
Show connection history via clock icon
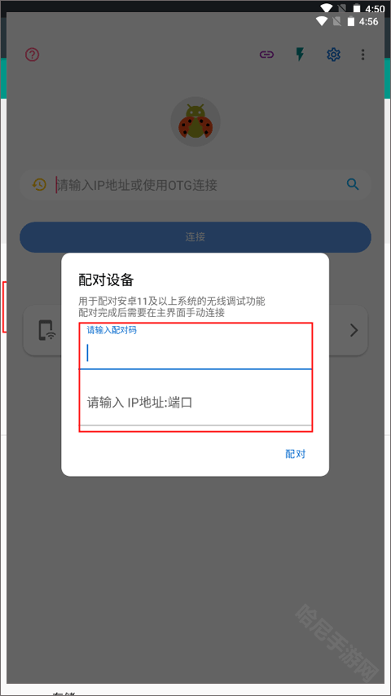click(39, 184)
